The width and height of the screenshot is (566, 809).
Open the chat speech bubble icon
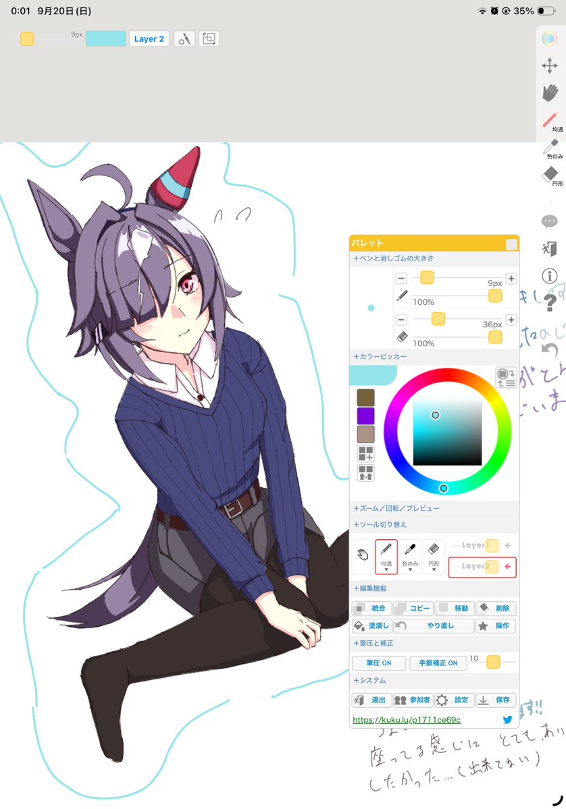(549, 221)
